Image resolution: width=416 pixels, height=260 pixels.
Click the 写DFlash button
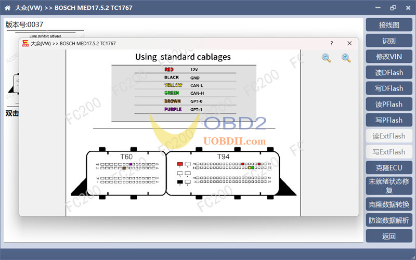pos(389,88)
